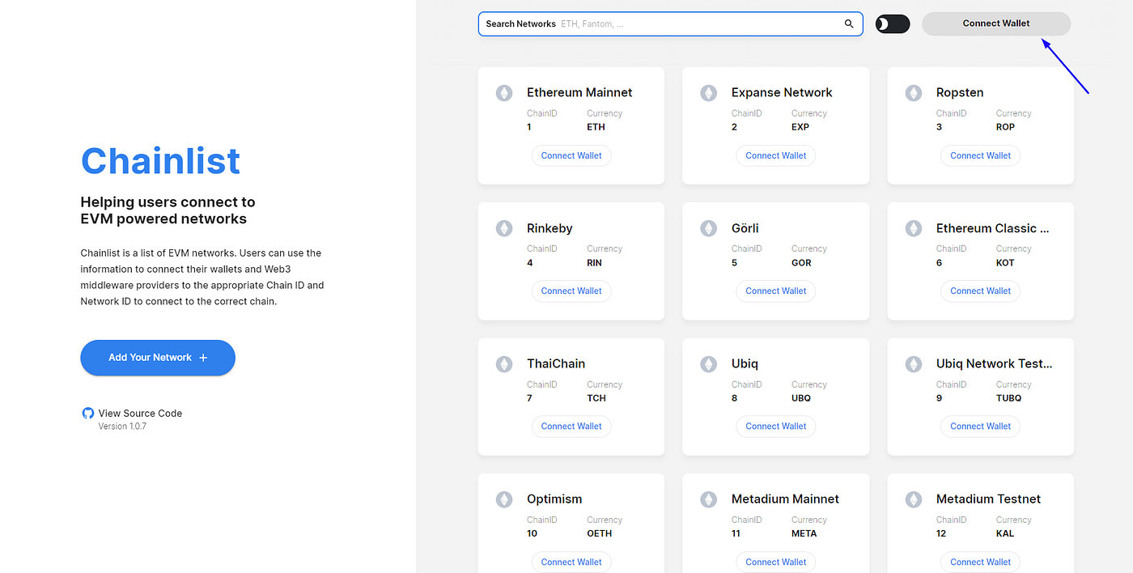Click the Ropsten network logo icon
Screen dimensions: 1133x573
click(914, 93)
